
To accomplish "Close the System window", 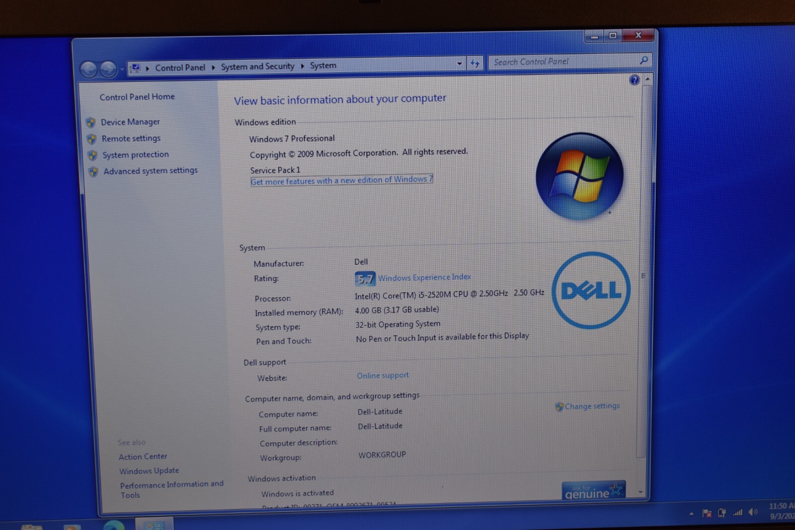I will [638, 35].
